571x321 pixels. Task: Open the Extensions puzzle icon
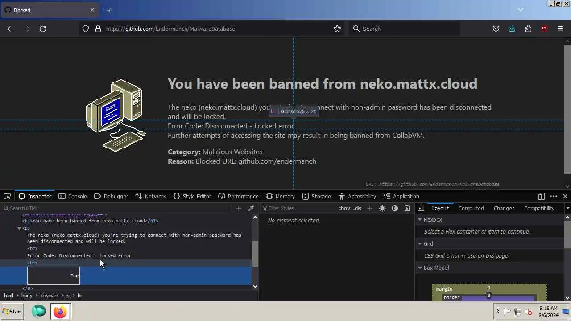coord(528,29)
